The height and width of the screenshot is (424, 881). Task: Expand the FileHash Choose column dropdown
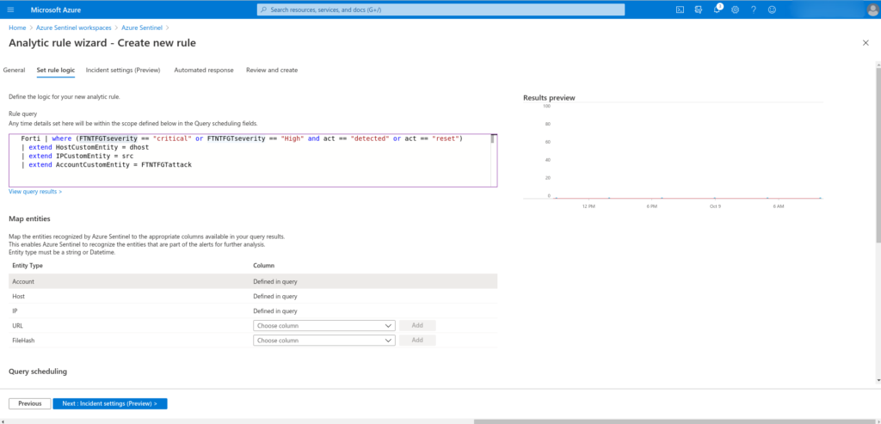point(324,341)
